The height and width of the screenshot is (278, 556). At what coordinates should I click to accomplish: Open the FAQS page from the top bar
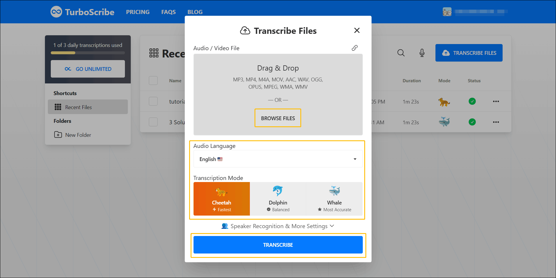(x=168, y=12)
